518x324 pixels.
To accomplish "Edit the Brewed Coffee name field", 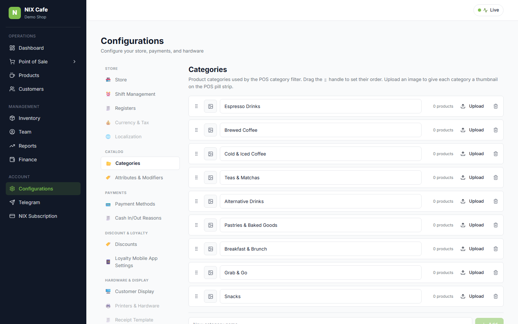I will (321, 130).
